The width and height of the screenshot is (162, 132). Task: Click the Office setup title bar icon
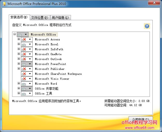(x=4, y=4)
